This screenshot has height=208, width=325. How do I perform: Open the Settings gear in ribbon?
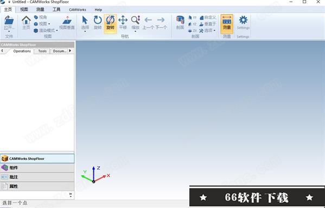click(243, 22)
